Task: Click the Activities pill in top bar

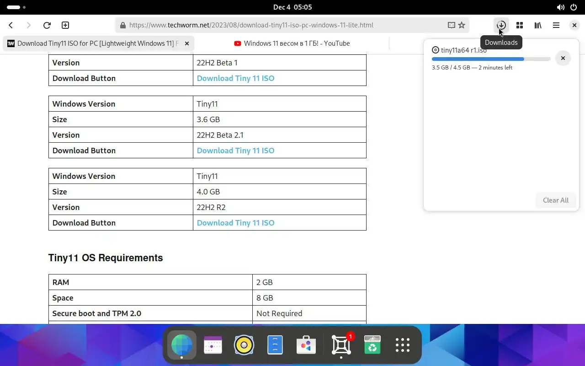Action: coord(16,7)
